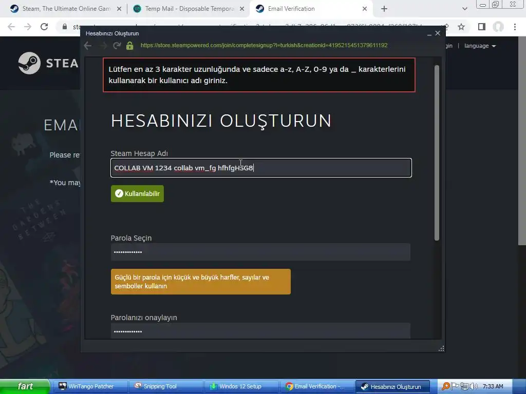The image size is (526, 394).
Task: Select Hesabınızı Oluşturun taskbar item
Action: tap(392, 386)
